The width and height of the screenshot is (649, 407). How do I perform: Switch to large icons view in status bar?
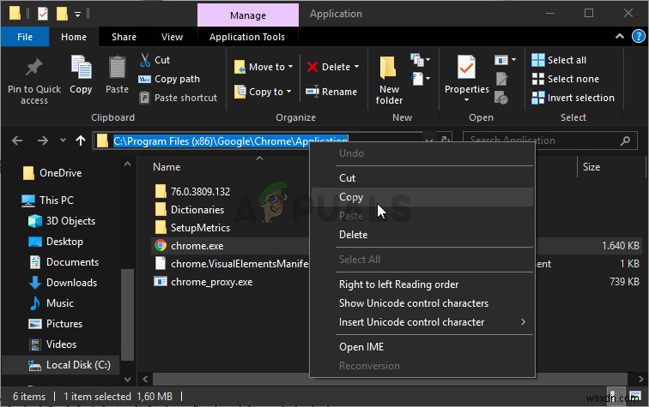point(635,396)
